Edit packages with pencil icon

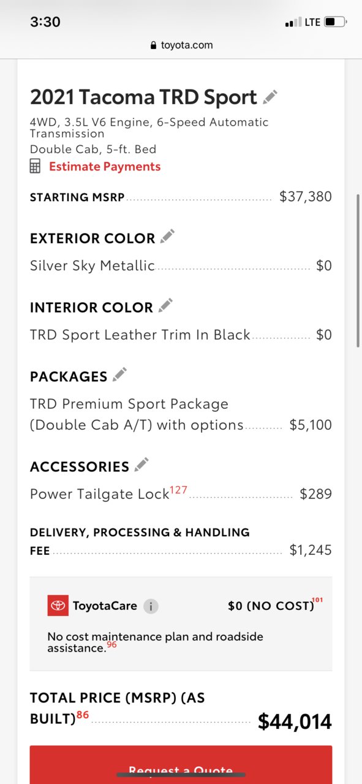(119, 375)
